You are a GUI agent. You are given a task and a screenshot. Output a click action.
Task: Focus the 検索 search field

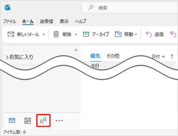pyautogui.click(x=130, y=8)
